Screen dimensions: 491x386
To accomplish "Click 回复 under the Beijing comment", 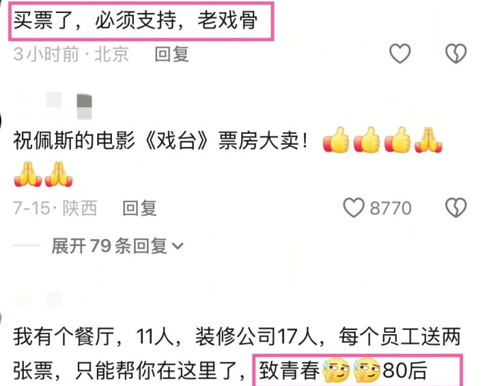I will point(171,54).
